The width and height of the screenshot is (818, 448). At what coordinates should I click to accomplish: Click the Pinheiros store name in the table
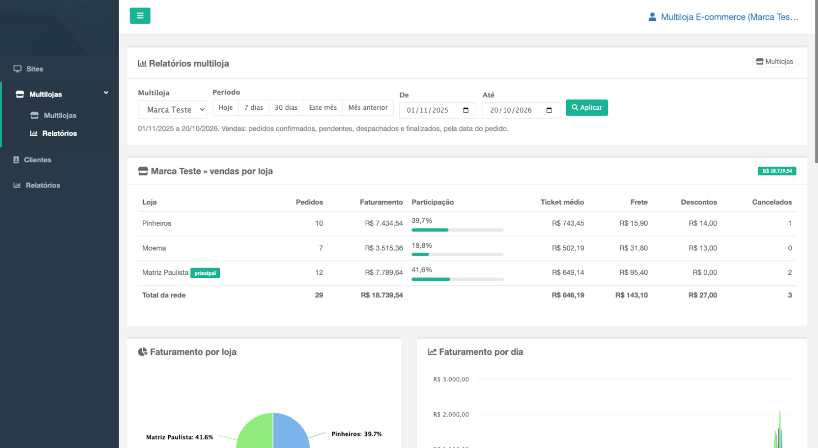(157, 223)
